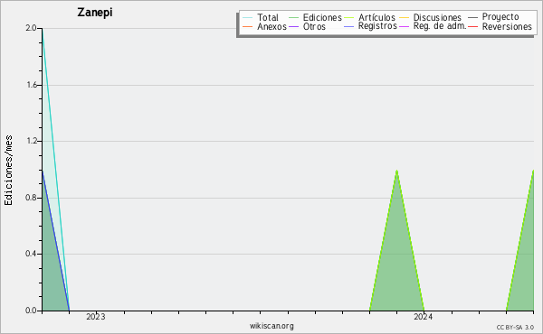The height and width of the screenshot is (334, 543).
Task: Select the 'Ediciones' legend label
Action: [322, 18]
